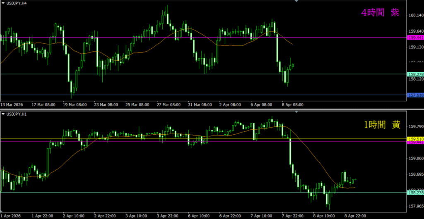This screenshot has height=219, width=424.
Task: Click the arrow icon beside USDJPY,H4 title
Action: tap(3, 3)
